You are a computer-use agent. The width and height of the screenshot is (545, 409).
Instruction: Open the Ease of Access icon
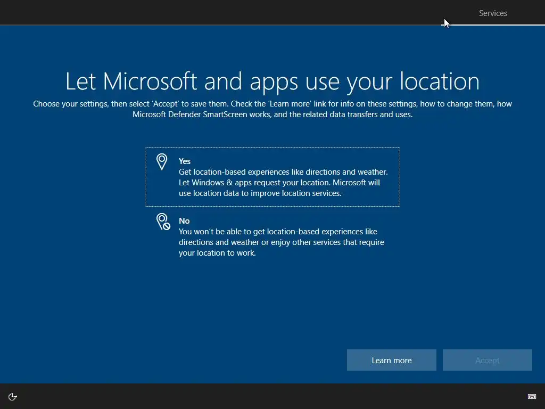pos(13,396)
